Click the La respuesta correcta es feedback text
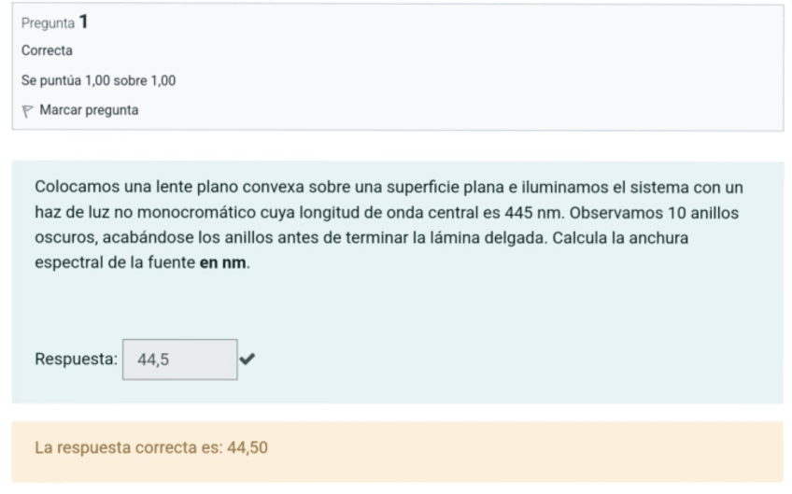 click(x=129, y=447)
